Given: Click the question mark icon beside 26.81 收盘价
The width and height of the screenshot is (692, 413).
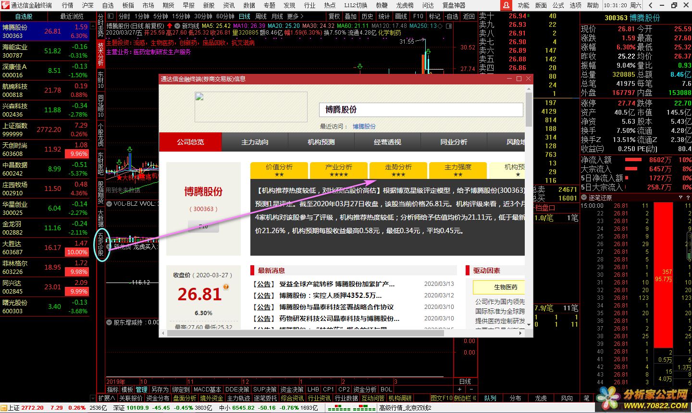Looking at the screenshot, I should pyautogui.click(x=226, y=287).
